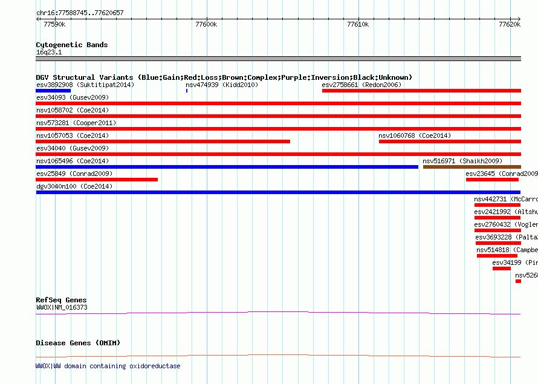Open the esv25849 (Conrad2009) variant label
The width and height of the screenshot is (538, 384).
click(x=74, y=174)
